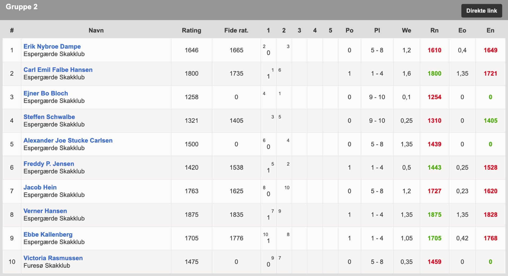Click the Rating column header

pyautogui.click(x=191, y=30)
